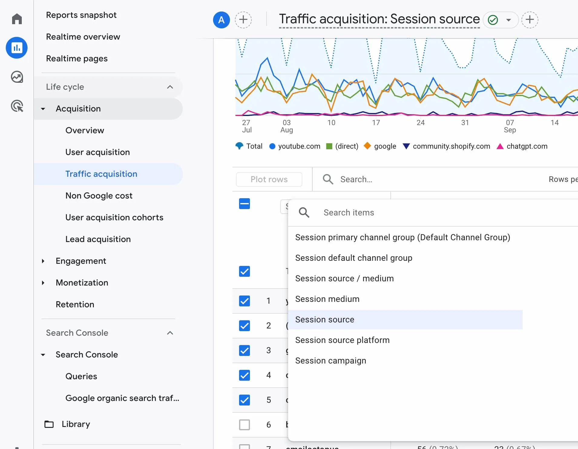
Task: Open the Library folder section
Action: [75, 424]
